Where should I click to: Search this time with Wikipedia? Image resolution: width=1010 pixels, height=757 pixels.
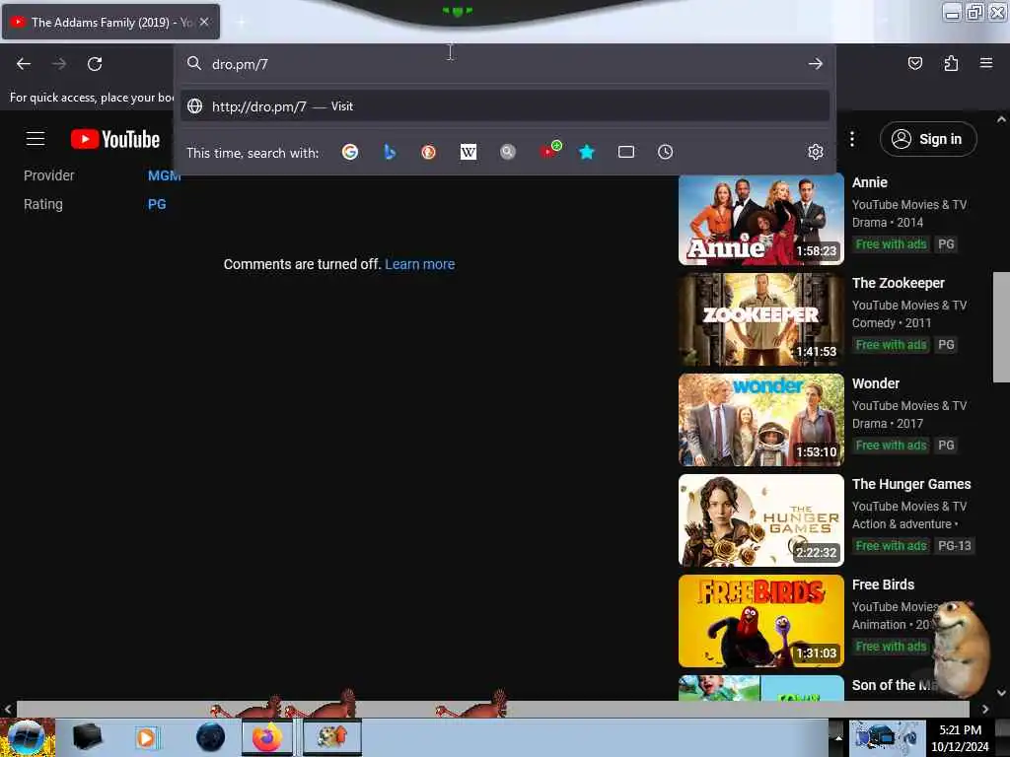[x=469, y=152]
